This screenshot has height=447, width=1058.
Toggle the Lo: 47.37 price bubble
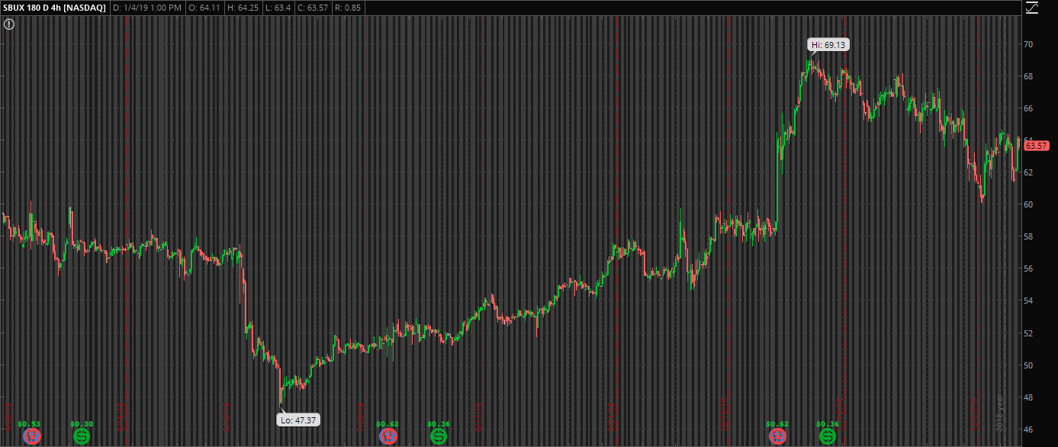pos(298,419)
